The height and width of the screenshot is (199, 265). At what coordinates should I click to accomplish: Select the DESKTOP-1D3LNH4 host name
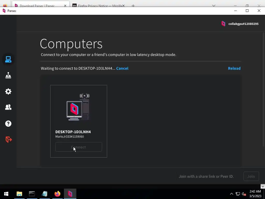point(73,132)
